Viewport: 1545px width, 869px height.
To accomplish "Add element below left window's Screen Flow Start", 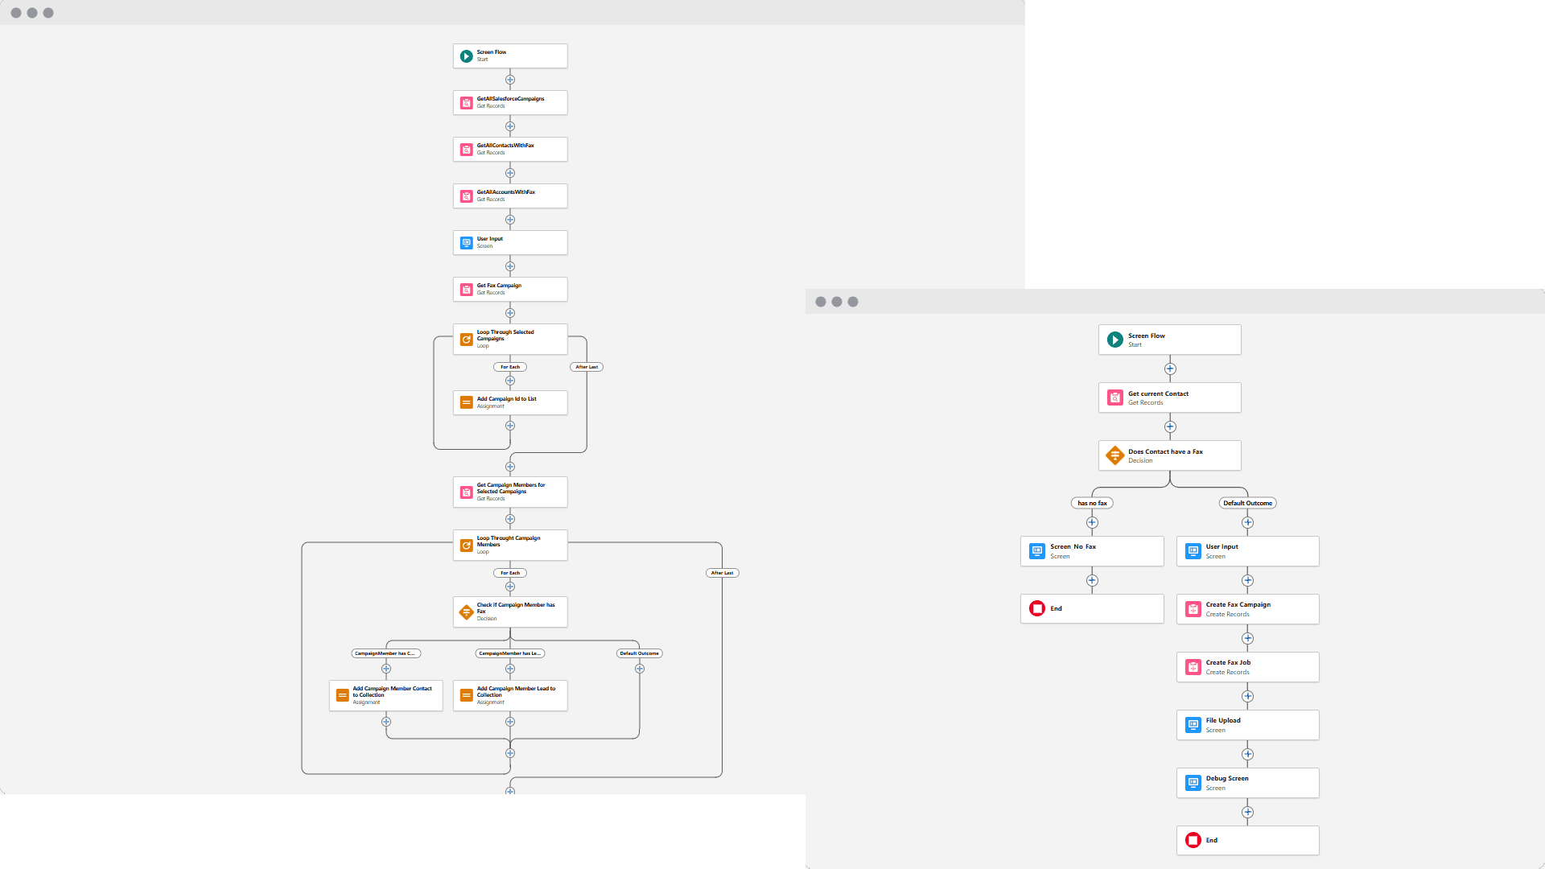I will click(510, 80).
